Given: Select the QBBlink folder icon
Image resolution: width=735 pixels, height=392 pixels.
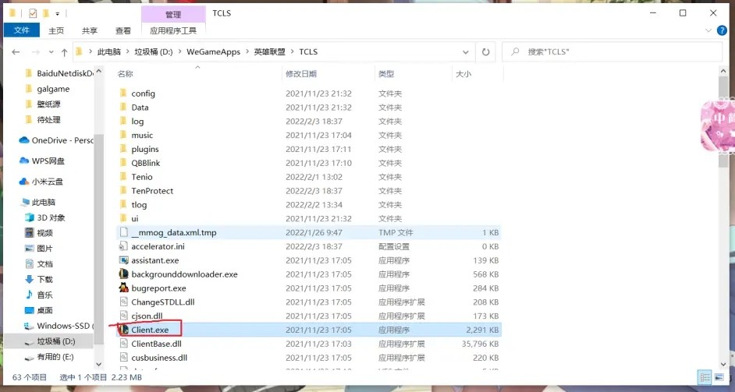Looking at the screenshot, I should (x=123, y=163).
